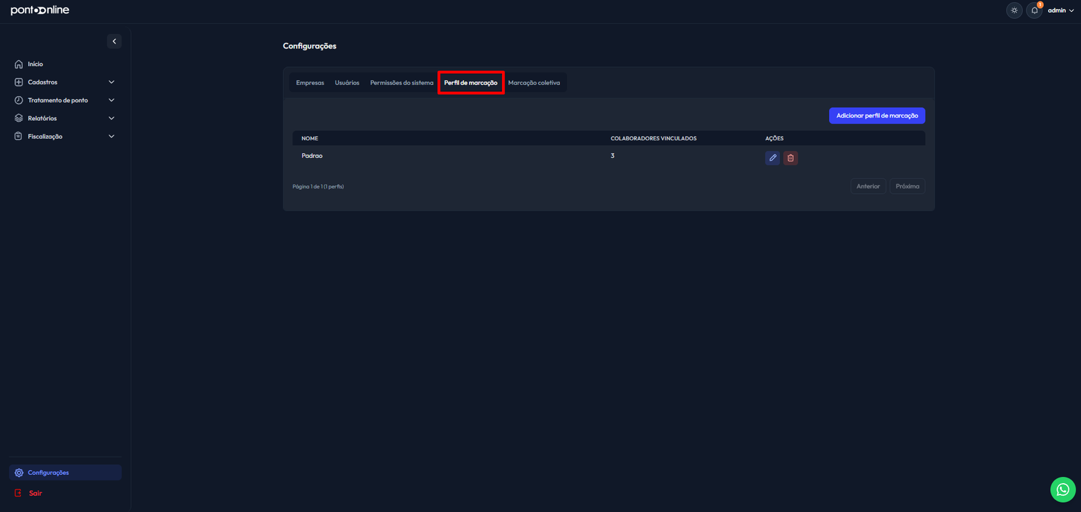Click the Início home icon
Screen dimensions: 1081x512
pyautogui.click(x=19, y=64)
